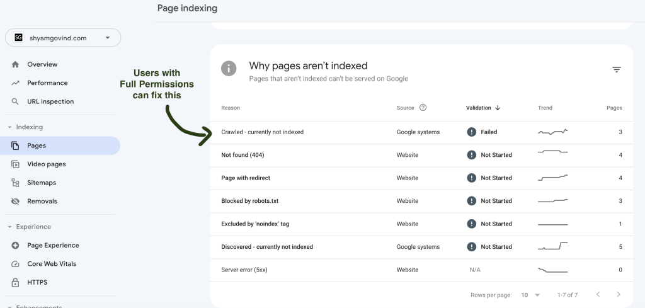Go to next page of results
This screenshot has width=645, height=308.
(619, 295)
